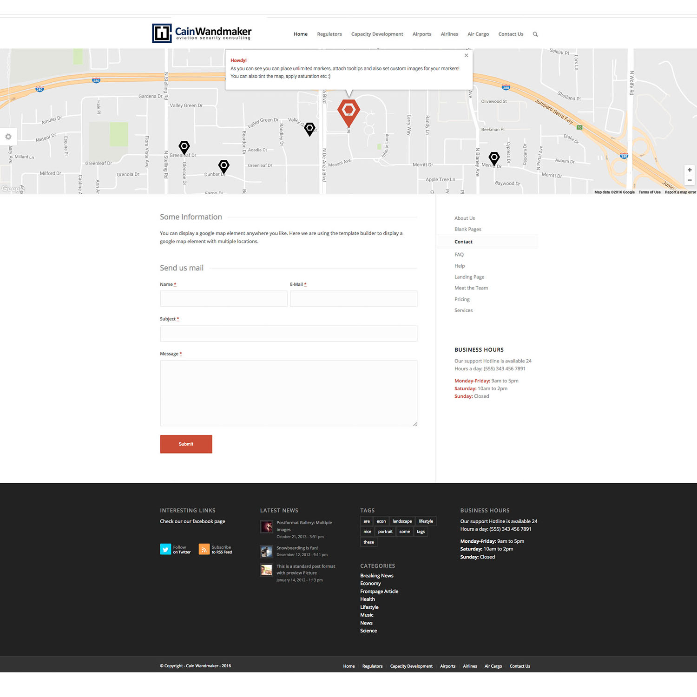697x697 pixels.
Task: Open standard post format thumbnail
Action: click(267, 570)
